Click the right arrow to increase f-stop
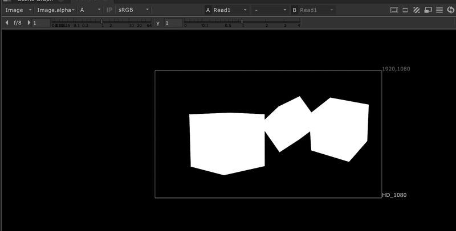456x231 pixels. 28,23
